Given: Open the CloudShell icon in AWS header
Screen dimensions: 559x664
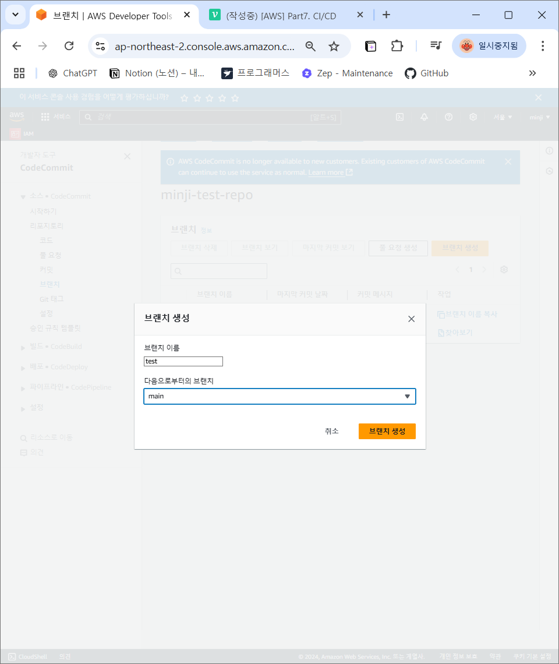Looking at the screenshot, I should pos(400,117).
